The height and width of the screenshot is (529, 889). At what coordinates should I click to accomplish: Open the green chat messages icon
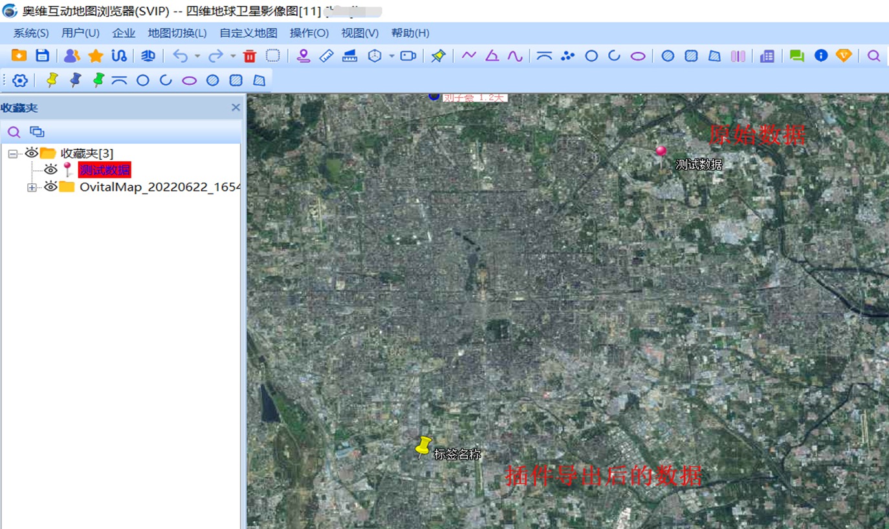(796, 56)
